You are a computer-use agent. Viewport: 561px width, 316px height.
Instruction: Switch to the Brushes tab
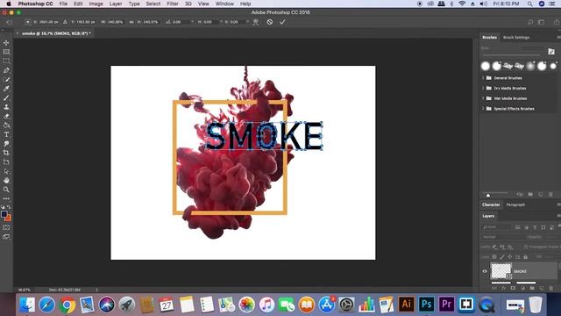489,37
